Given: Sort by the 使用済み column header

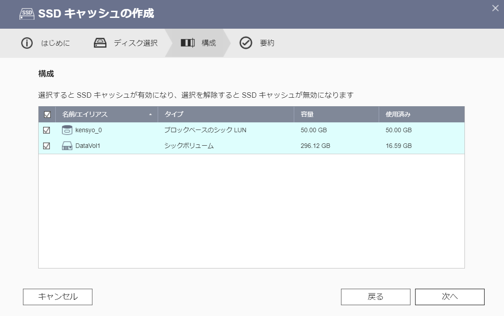Looking at the screenshot, I should [x=422, y=114].
